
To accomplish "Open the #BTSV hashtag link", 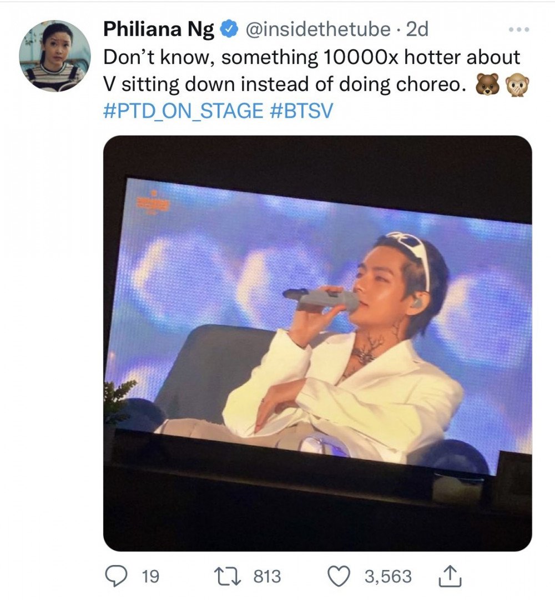I will coord(301,111).
